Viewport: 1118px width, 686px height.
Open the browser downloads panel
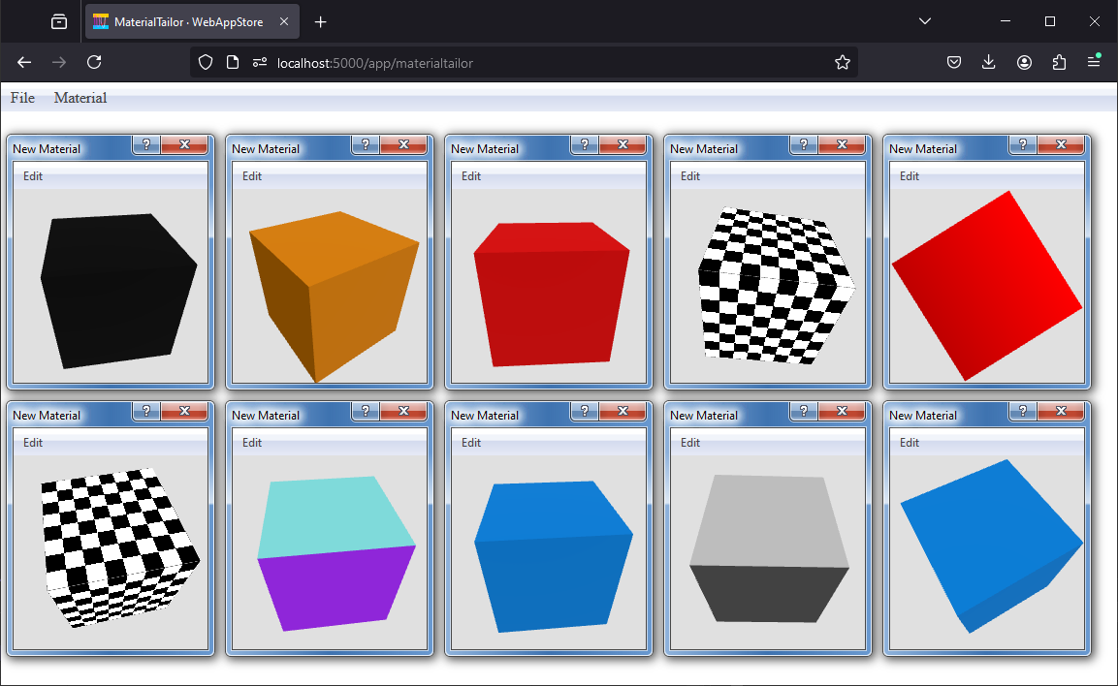click(988, 62)
